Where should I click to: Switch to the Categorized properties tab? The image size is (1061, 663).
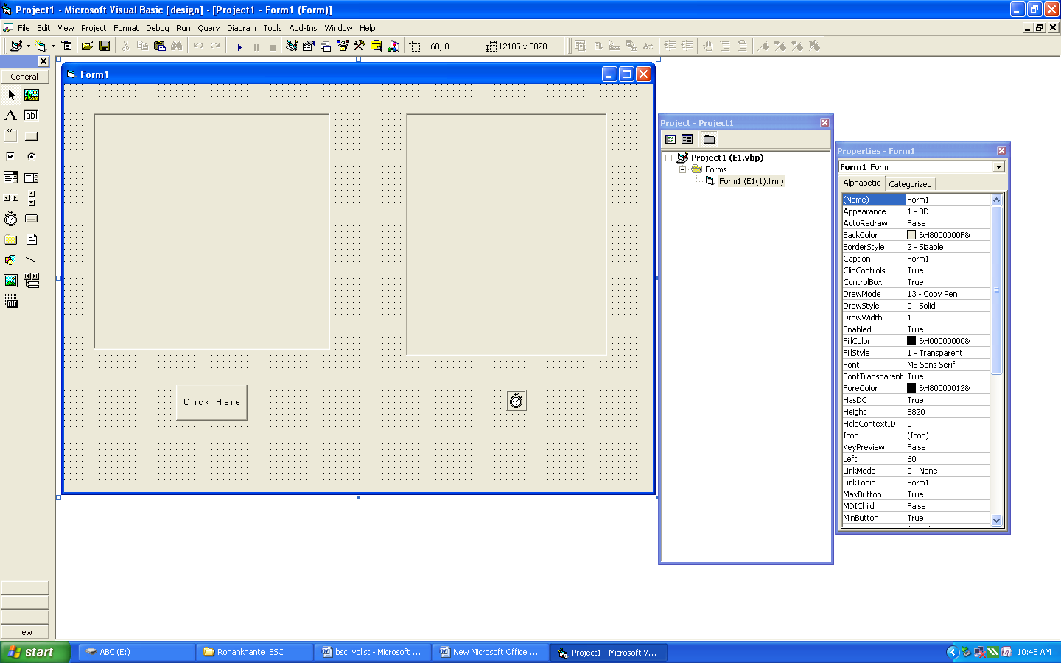pos(910,184)
